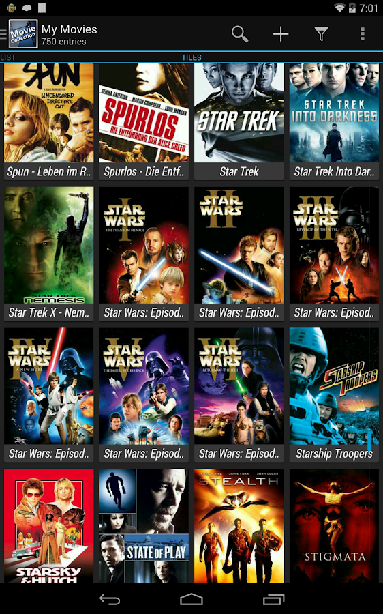
Task: Tap the fast-scroll handle on right edge
Action: click(369, 441)
